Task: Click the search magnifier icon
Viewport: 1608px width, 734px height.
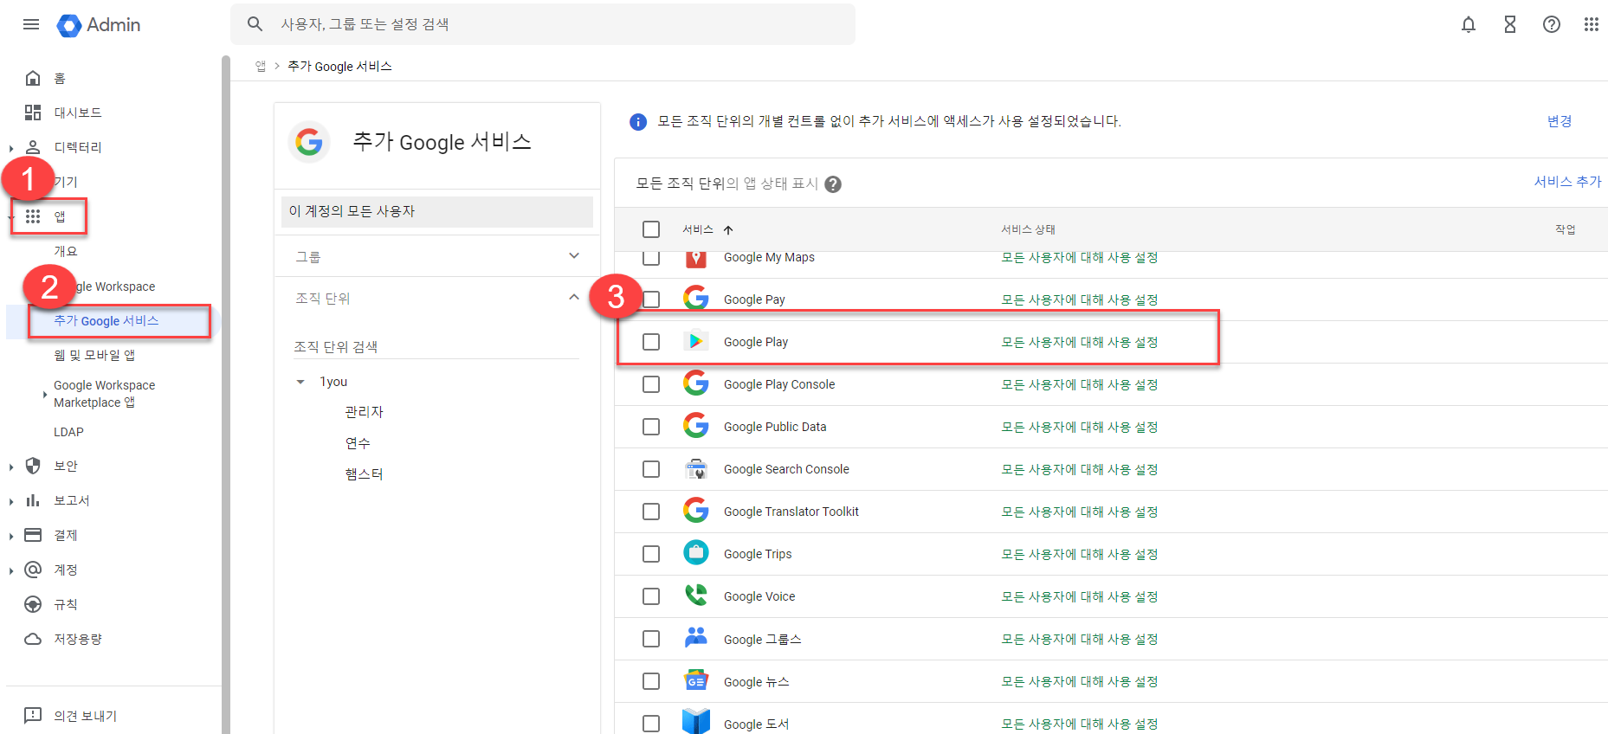Action: tap(255, 24)
